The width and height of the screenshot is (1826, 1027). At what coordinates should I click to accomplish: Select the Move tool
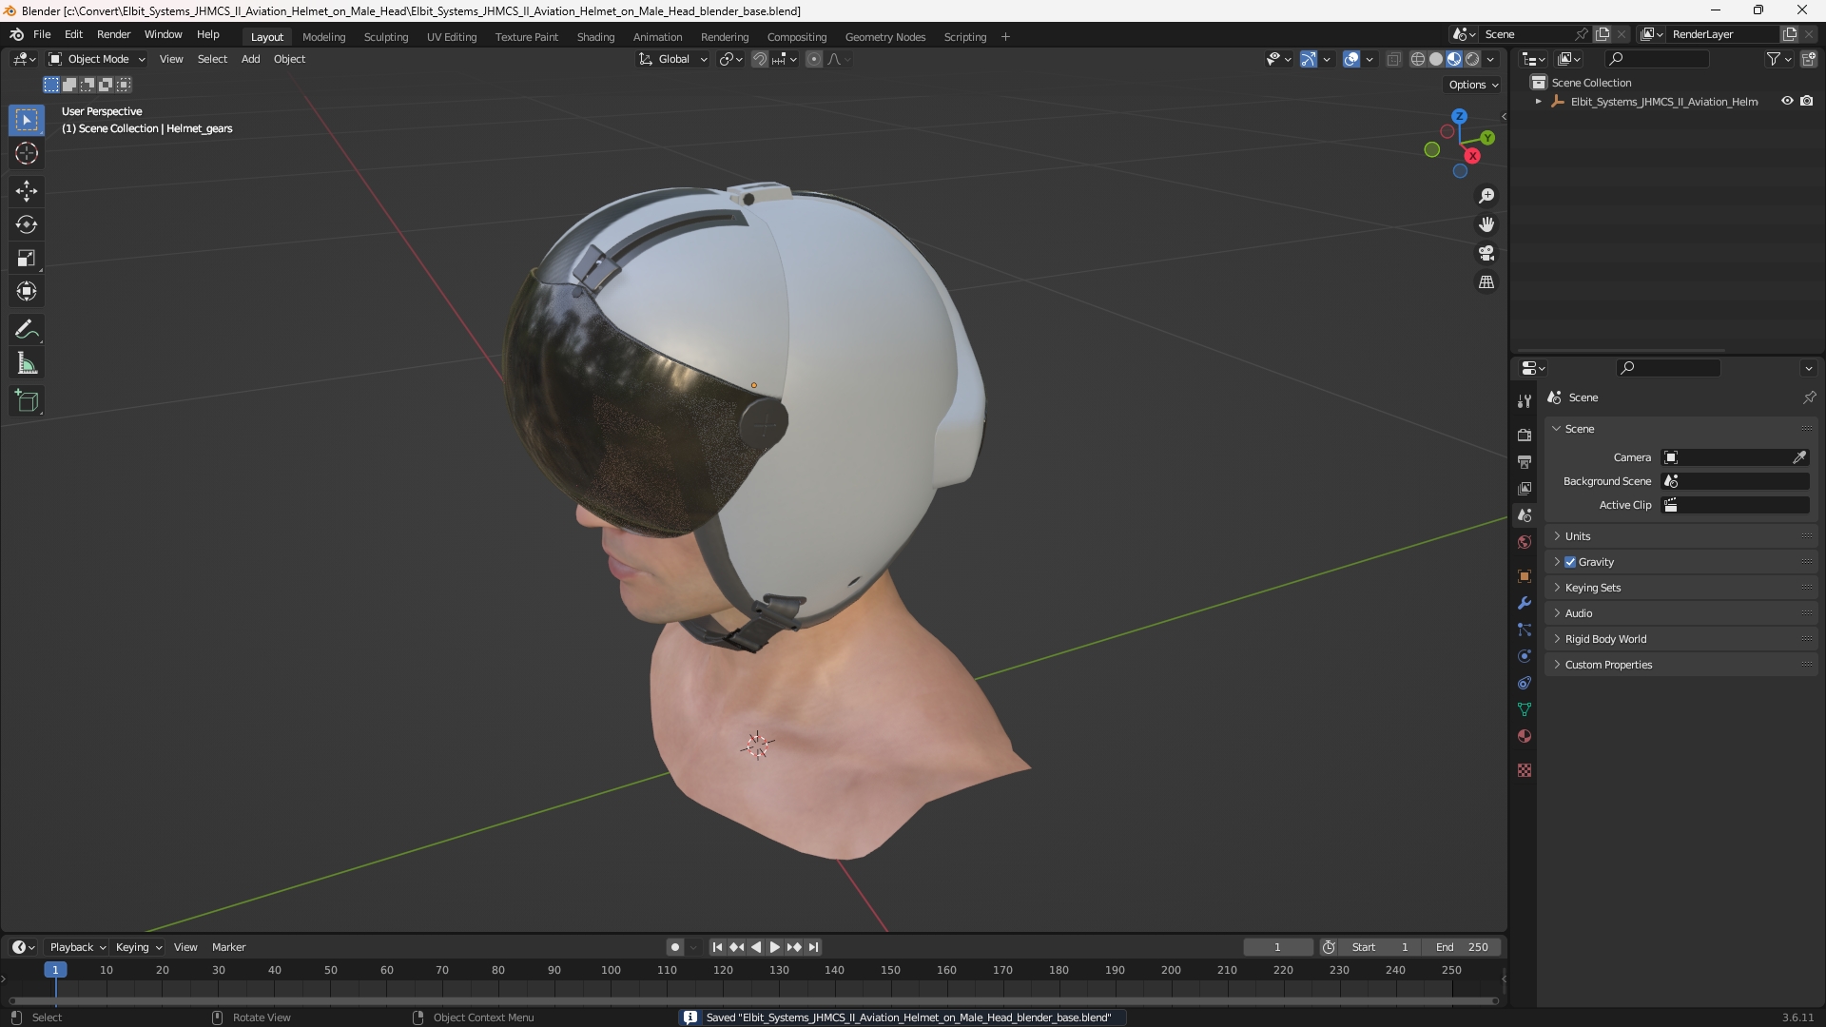pos(27,191)
